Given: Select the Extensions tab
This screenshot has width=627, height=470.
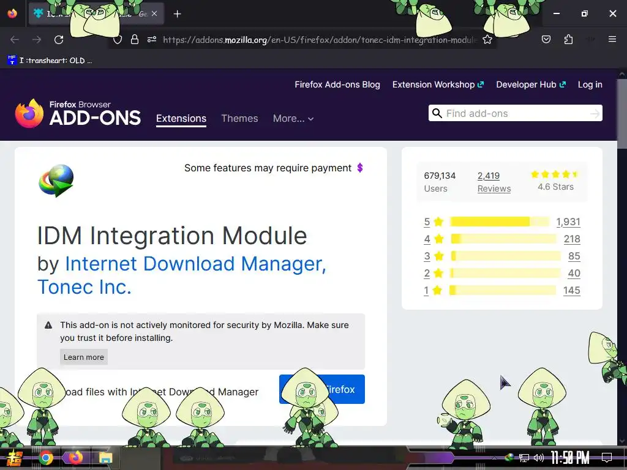Looking at the screenshot, I should pyautogui.click(x=181, y=119).
